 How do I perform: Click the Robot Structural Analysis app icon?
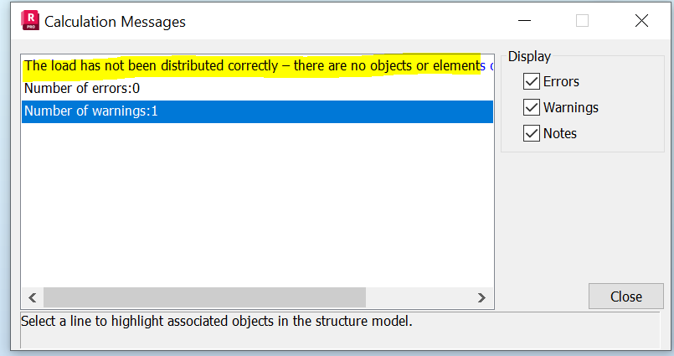pos(30,21)
